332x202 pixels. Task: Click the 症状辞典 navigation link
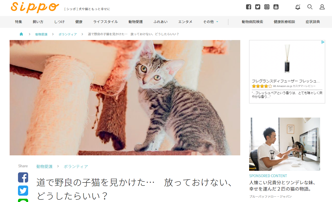[x=313, y=22]
